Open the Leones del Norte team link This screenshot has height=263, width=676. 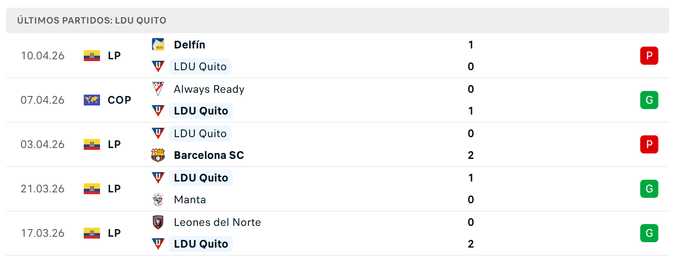click(x=217, y=222)
